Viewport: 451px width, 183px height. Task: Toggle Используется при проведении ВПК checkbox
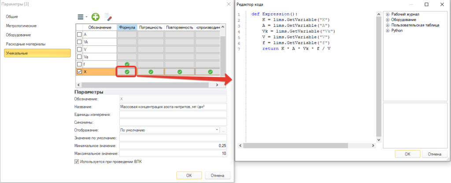(x=77, y=161)
